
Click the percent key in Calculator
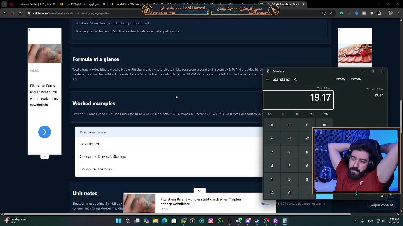coord(272,125)
